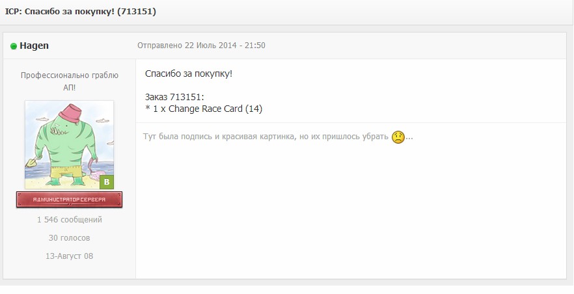Click the 30 голосов text

tap(69, 238)
